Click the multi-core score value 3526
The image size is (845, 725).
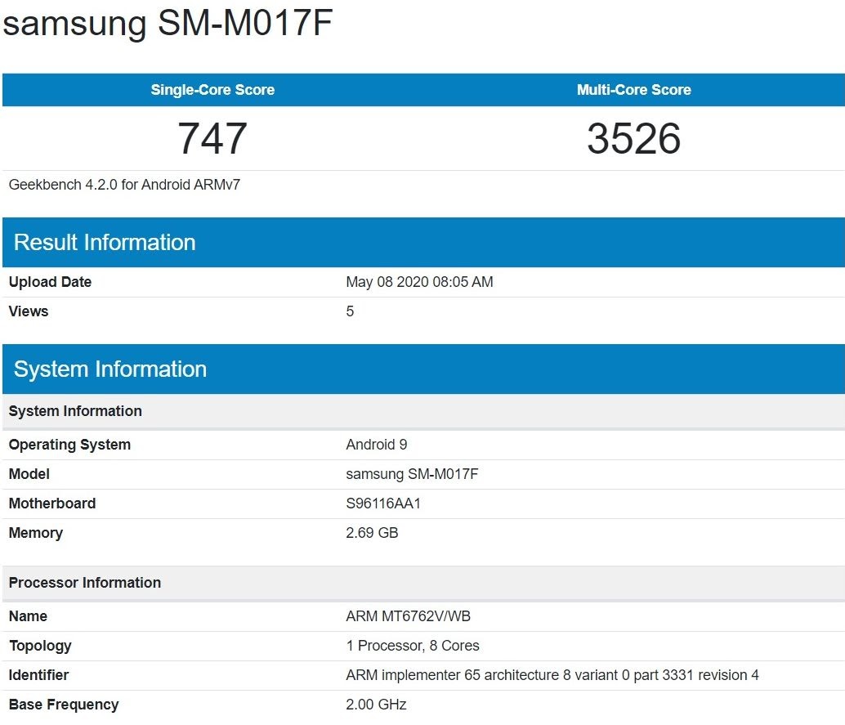[633, 138]
